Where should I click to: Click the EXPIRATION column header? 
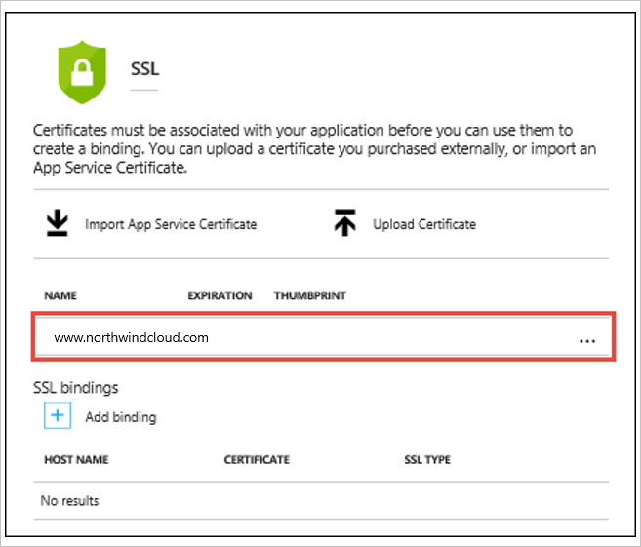pyautogui.click(x=220, y=295)
